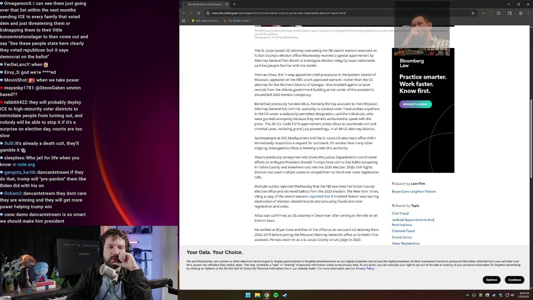This screenshot has height=300, width=533.
Task: Open the ARC Raiders Interactive bookmark
Action: (205, 20)
